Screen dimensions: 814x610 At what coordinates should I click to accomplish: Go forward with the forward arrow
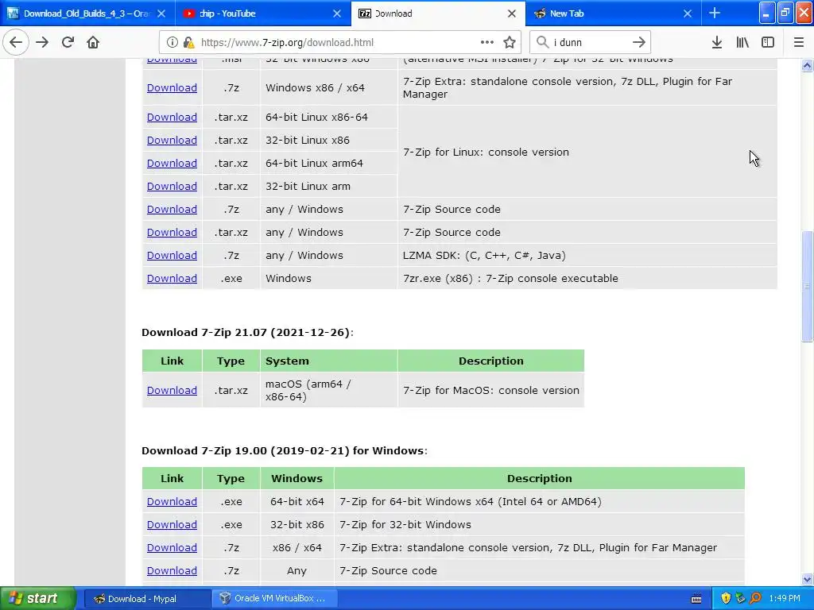click(x=42, y=42)
